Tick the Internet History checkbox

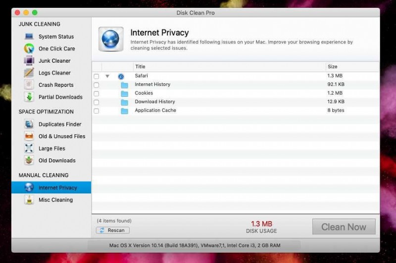pos(96,85)
